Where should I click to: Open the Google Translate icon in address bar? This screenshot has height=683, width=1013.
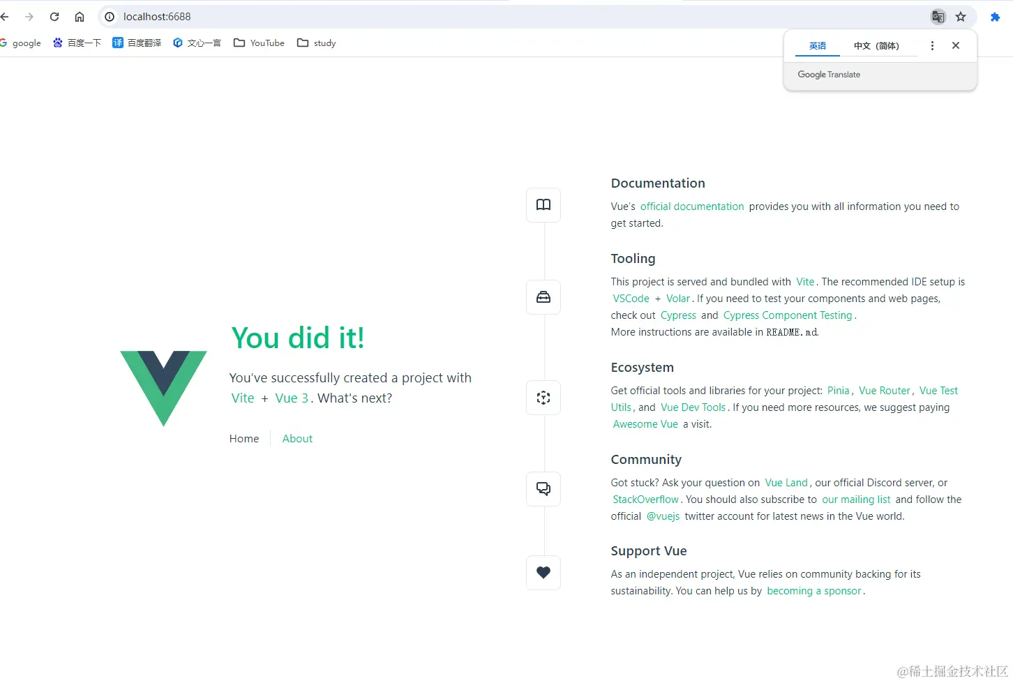pos(938,17)
